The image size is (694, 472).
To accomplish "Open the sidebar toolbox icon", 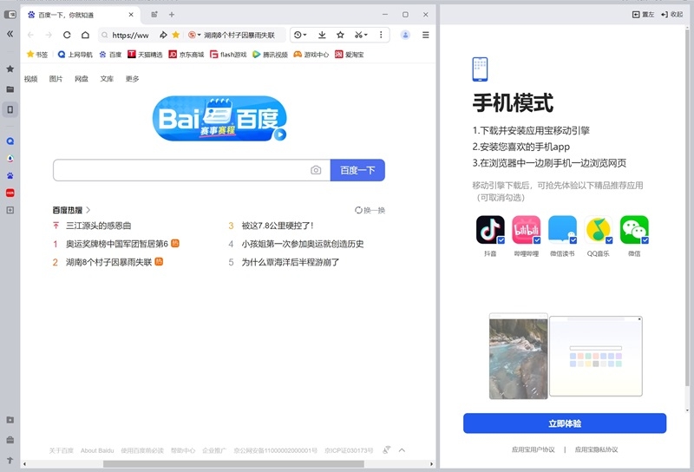I will click(10, 440).
